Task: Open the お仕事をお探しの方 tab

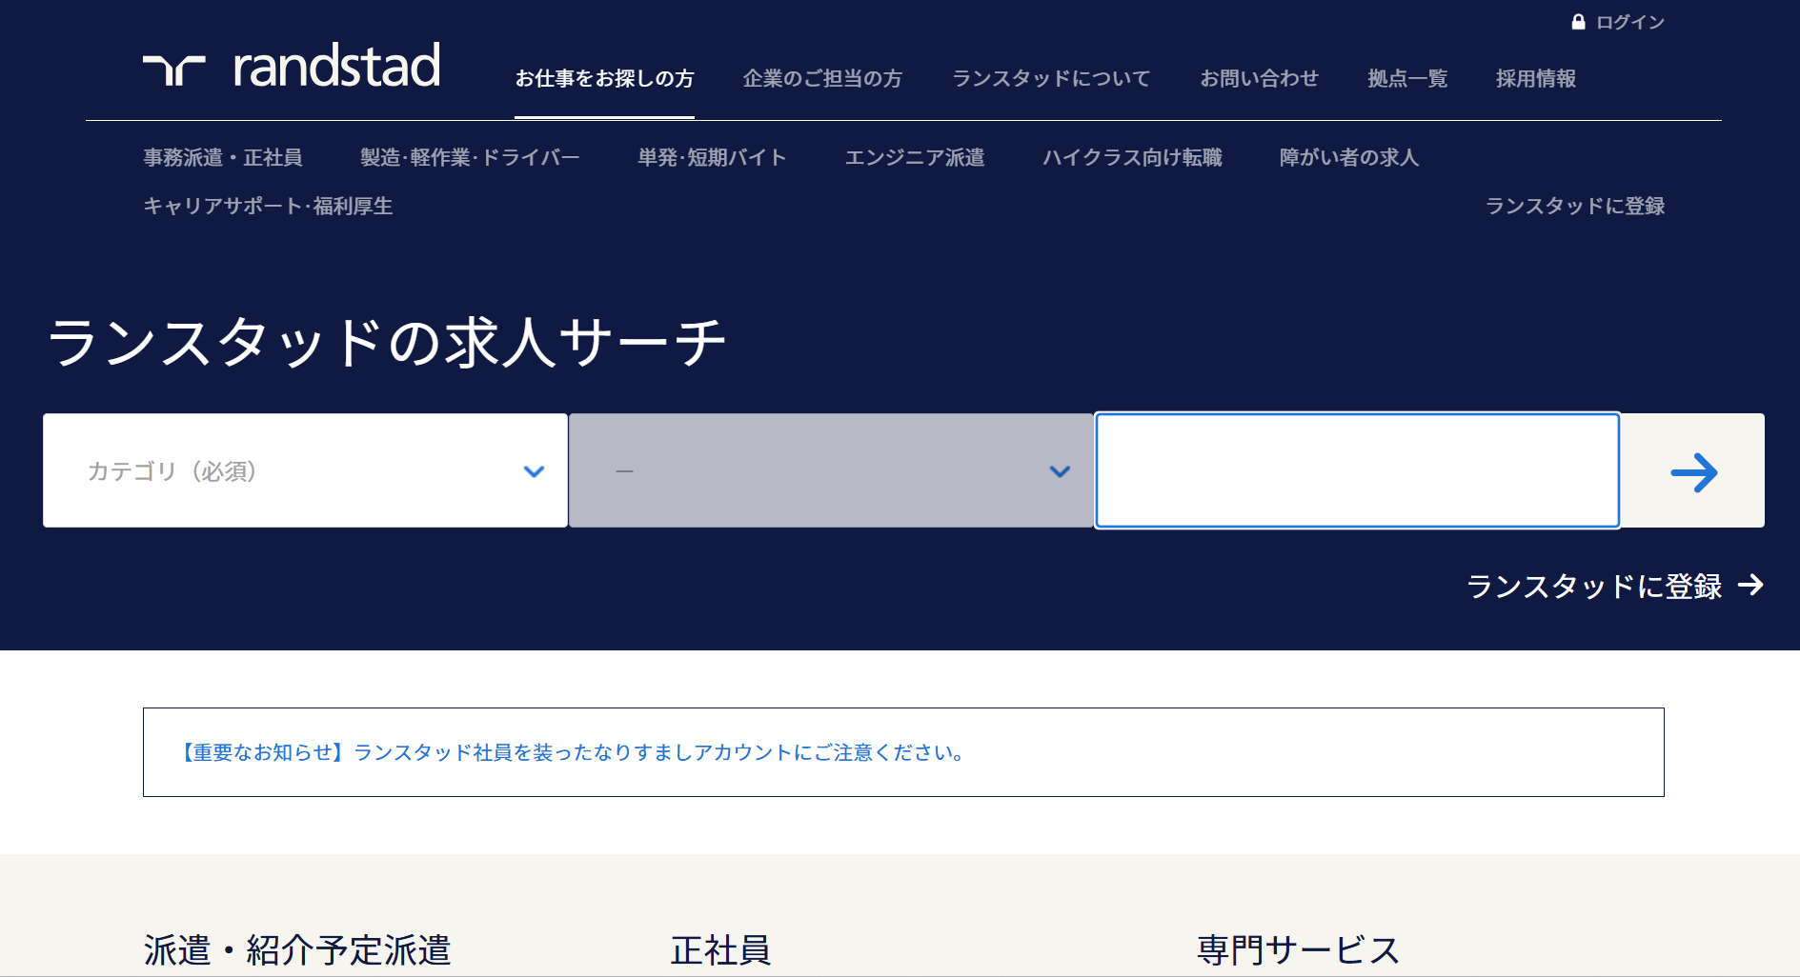Action: pos(605,79)
